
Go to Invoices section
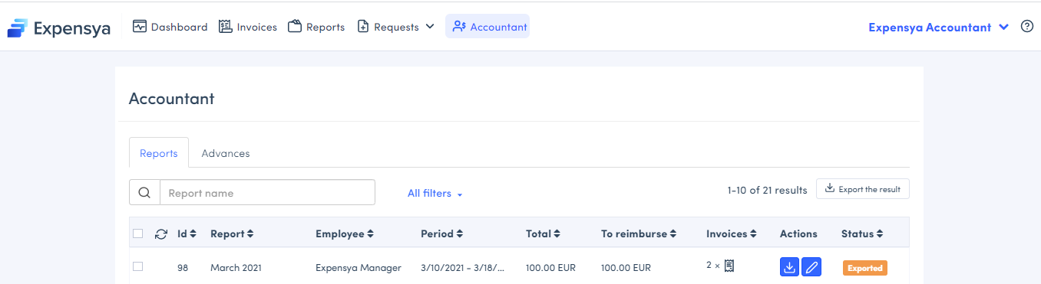pyautogui.click(x=248, y=27)
